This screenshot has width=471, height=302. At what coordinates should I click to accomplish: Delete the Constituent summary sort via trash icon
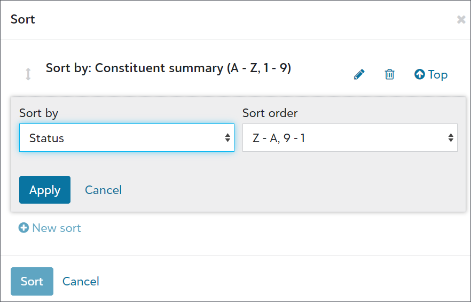point(390,74)
